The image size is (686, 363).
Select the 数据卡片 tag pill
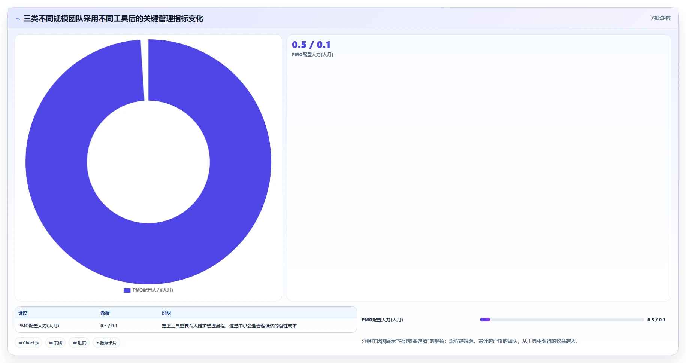tap(106, 343)
